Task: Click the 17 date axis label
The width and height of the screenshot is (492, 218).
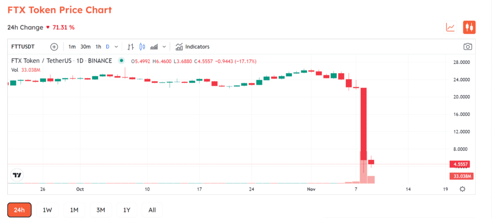Action: 199,189
